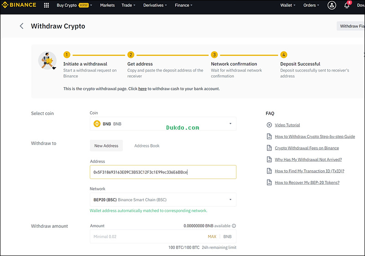Screen dimensions: 365x256
Task: Click document icon beside Crypto Withdrawal Fees
Action: (x=269, y=148)
